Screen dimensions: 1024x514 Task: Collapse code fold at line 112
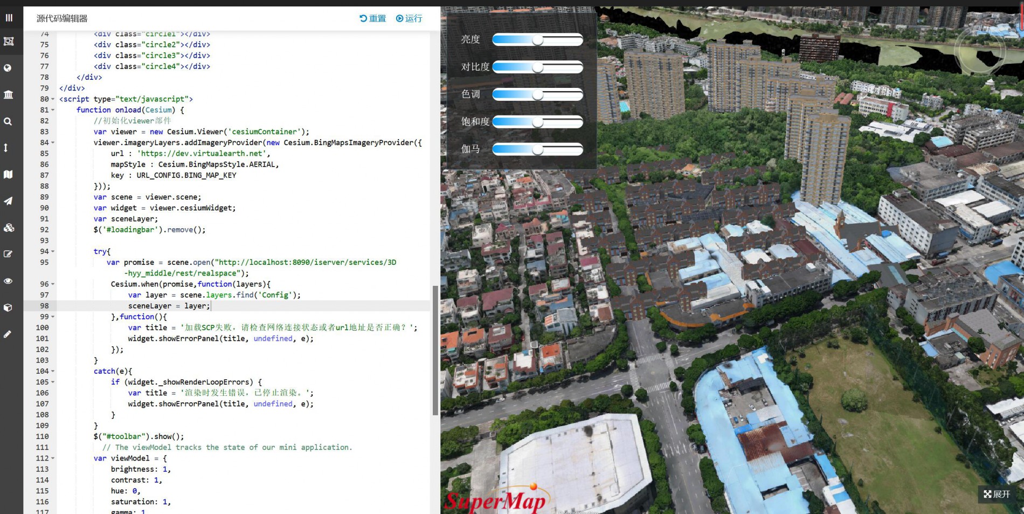point(53,458)
